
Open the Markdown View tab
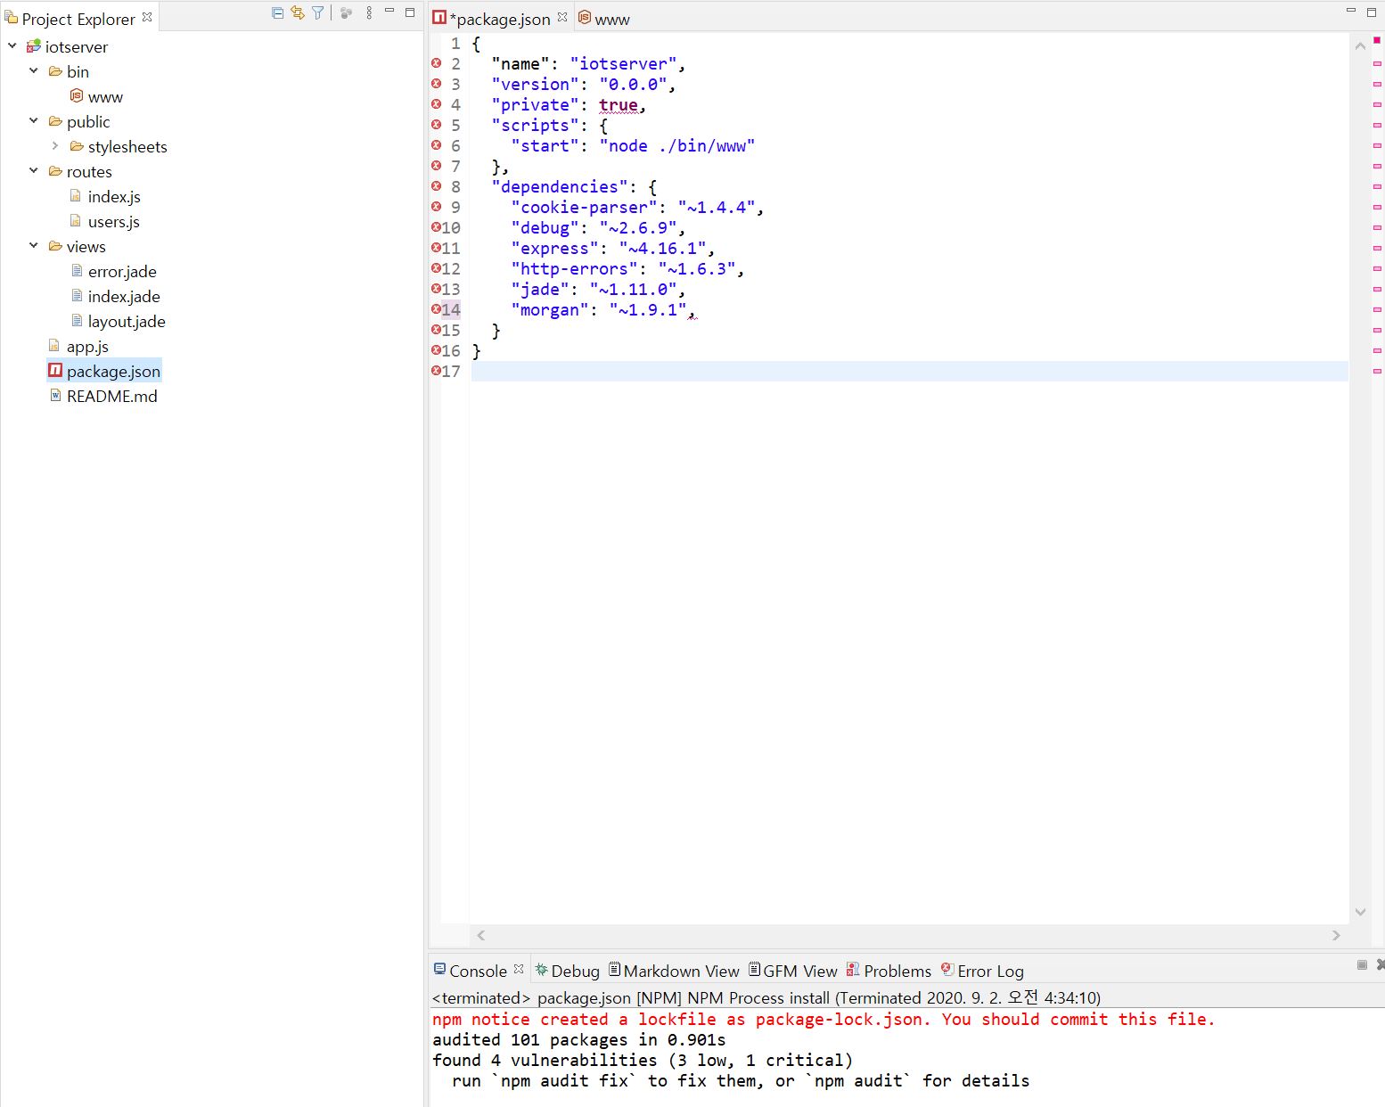(675, 971)
